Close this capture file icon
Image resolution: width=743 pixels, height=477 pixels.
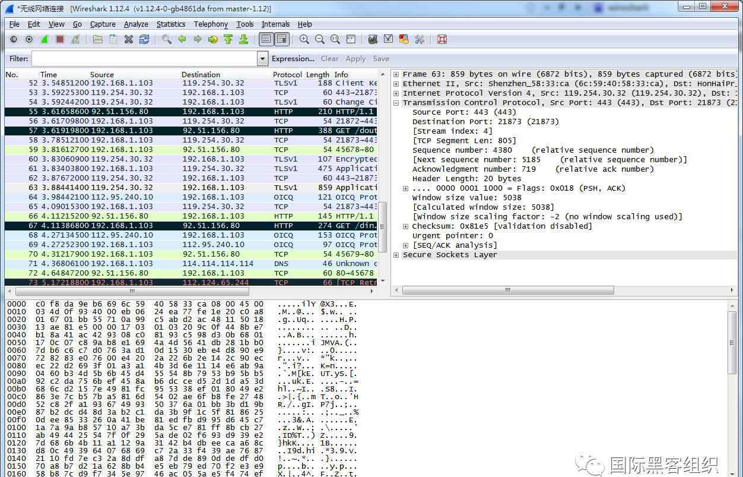(129, 39)
